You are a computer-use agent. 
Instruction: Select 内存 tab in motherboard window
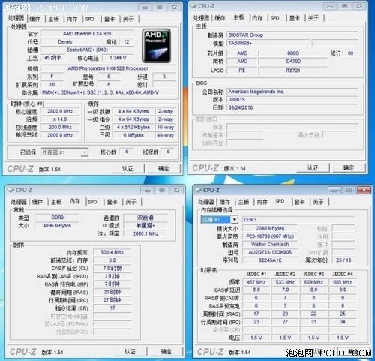(257, 18)
